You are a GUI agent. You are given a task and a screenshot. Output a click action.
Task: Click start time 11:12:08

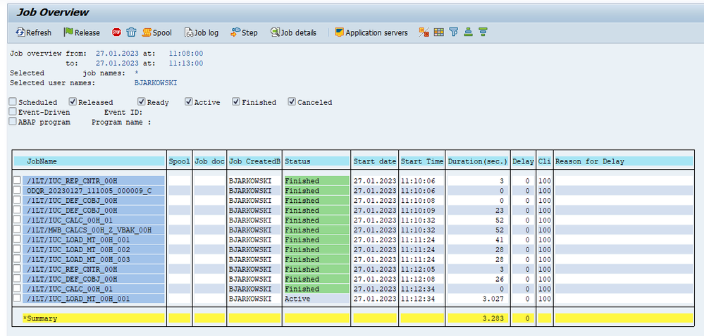418,279
